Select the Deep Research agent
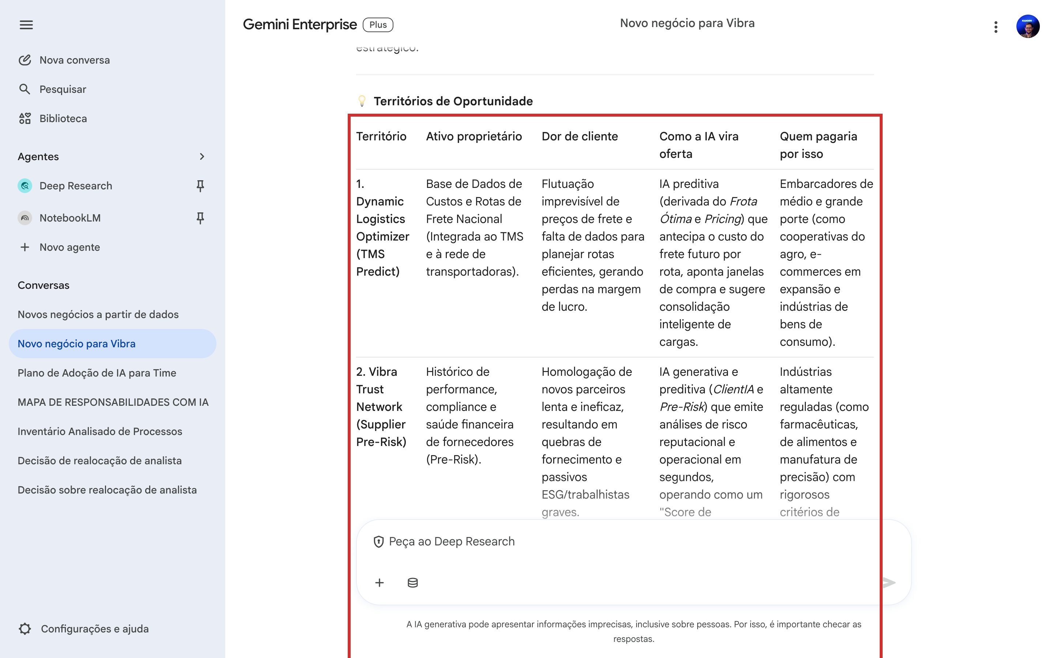1053x658 pixels. click(76, 186)
